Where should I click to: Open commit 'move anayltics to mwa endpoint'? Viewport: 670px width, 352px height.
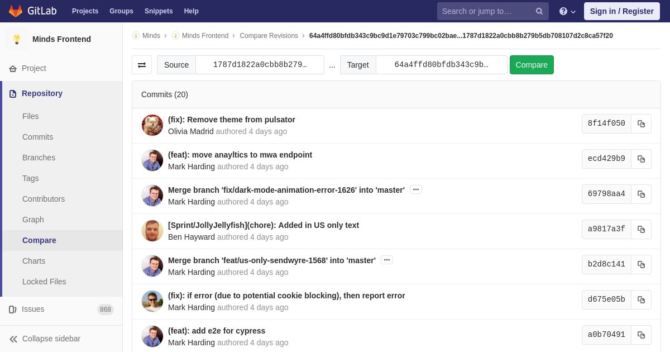coord(240,155)
